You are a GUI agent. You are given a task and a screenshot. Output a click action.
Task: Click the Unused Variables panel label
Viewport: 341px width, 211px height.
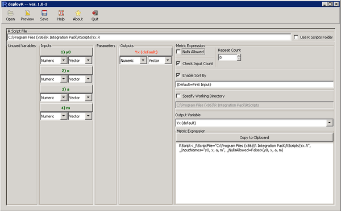click(x=22, y=45)
